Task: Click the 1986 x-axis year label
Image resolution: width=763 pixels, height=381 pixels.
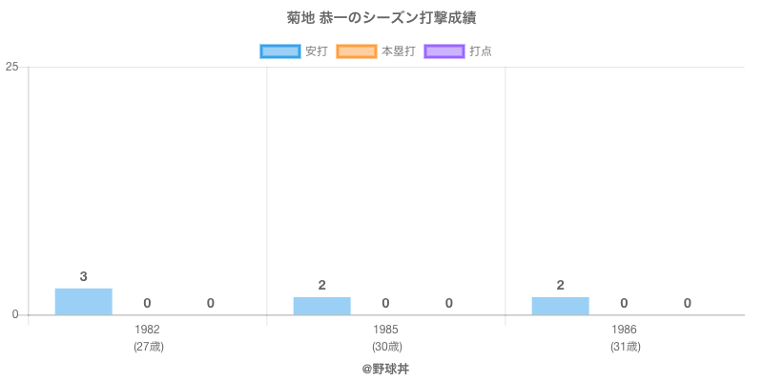Action: [x=625, y=330]
